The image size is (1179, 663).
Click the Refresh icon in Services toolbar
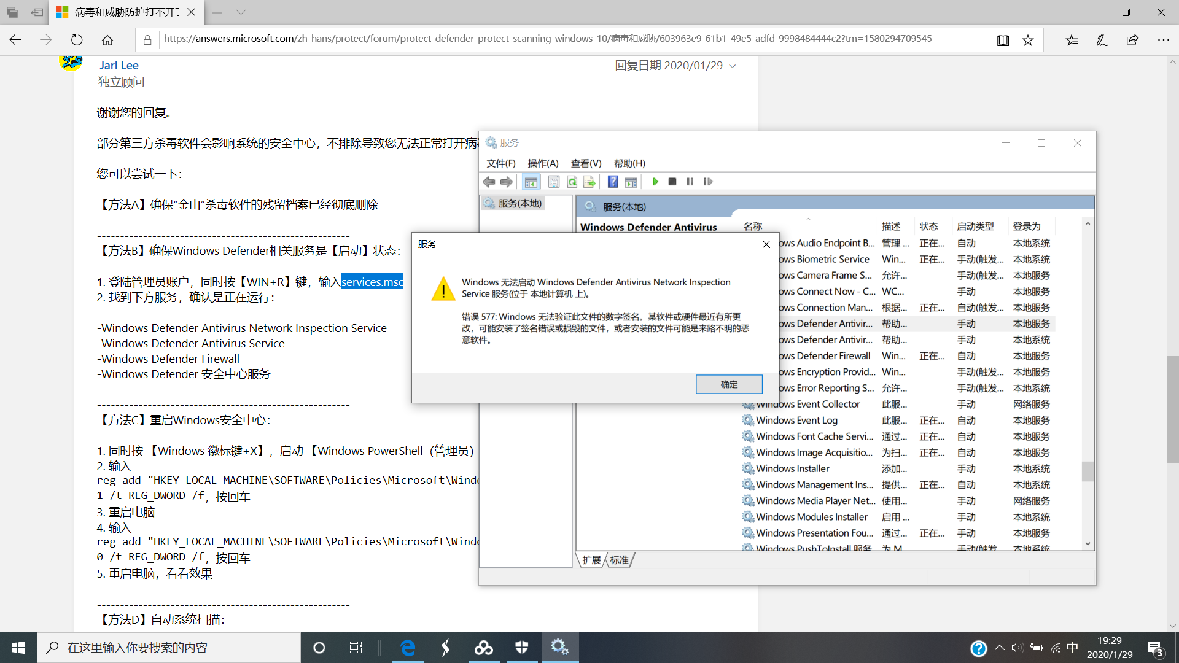point(572,182)
